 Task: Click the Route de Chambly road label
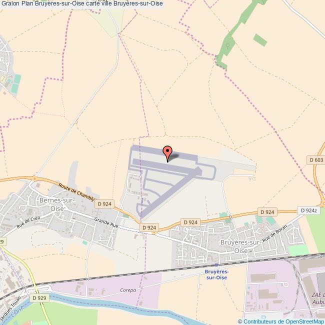tap(76, 192)
